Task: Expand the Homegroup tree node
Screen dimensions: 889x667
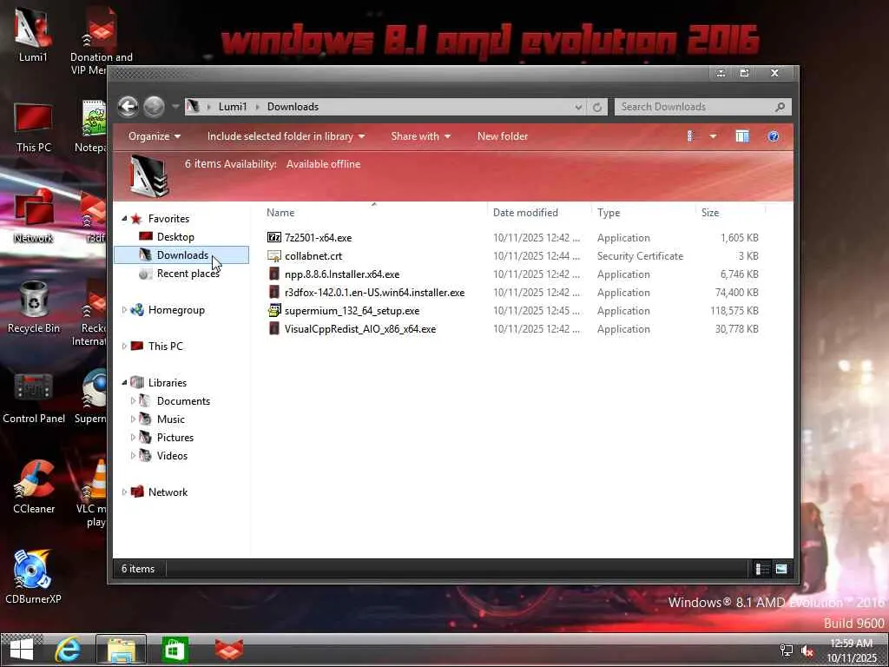Action: coord(124,310)
